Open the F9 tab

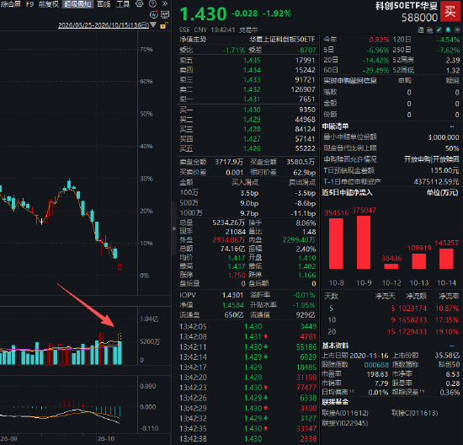pyautogui.click(x=29, y=4)
